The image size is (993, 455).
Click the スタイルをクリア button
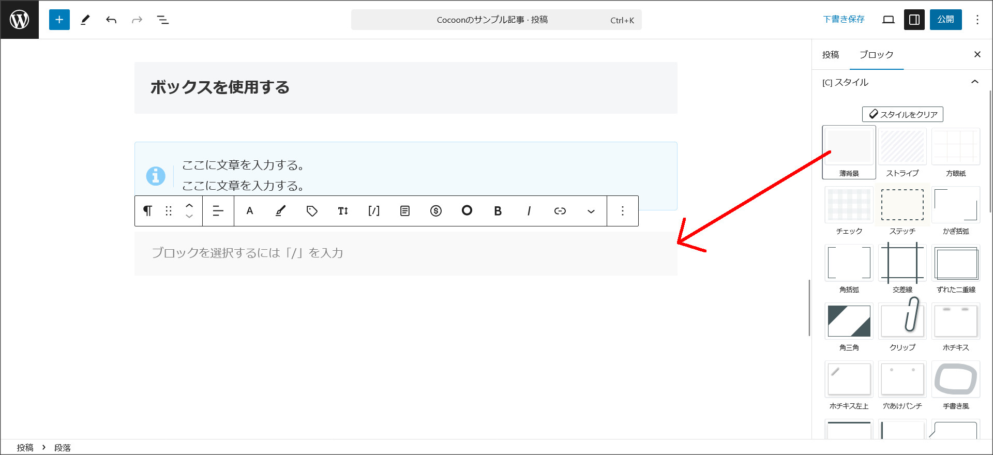click(902, 114)
